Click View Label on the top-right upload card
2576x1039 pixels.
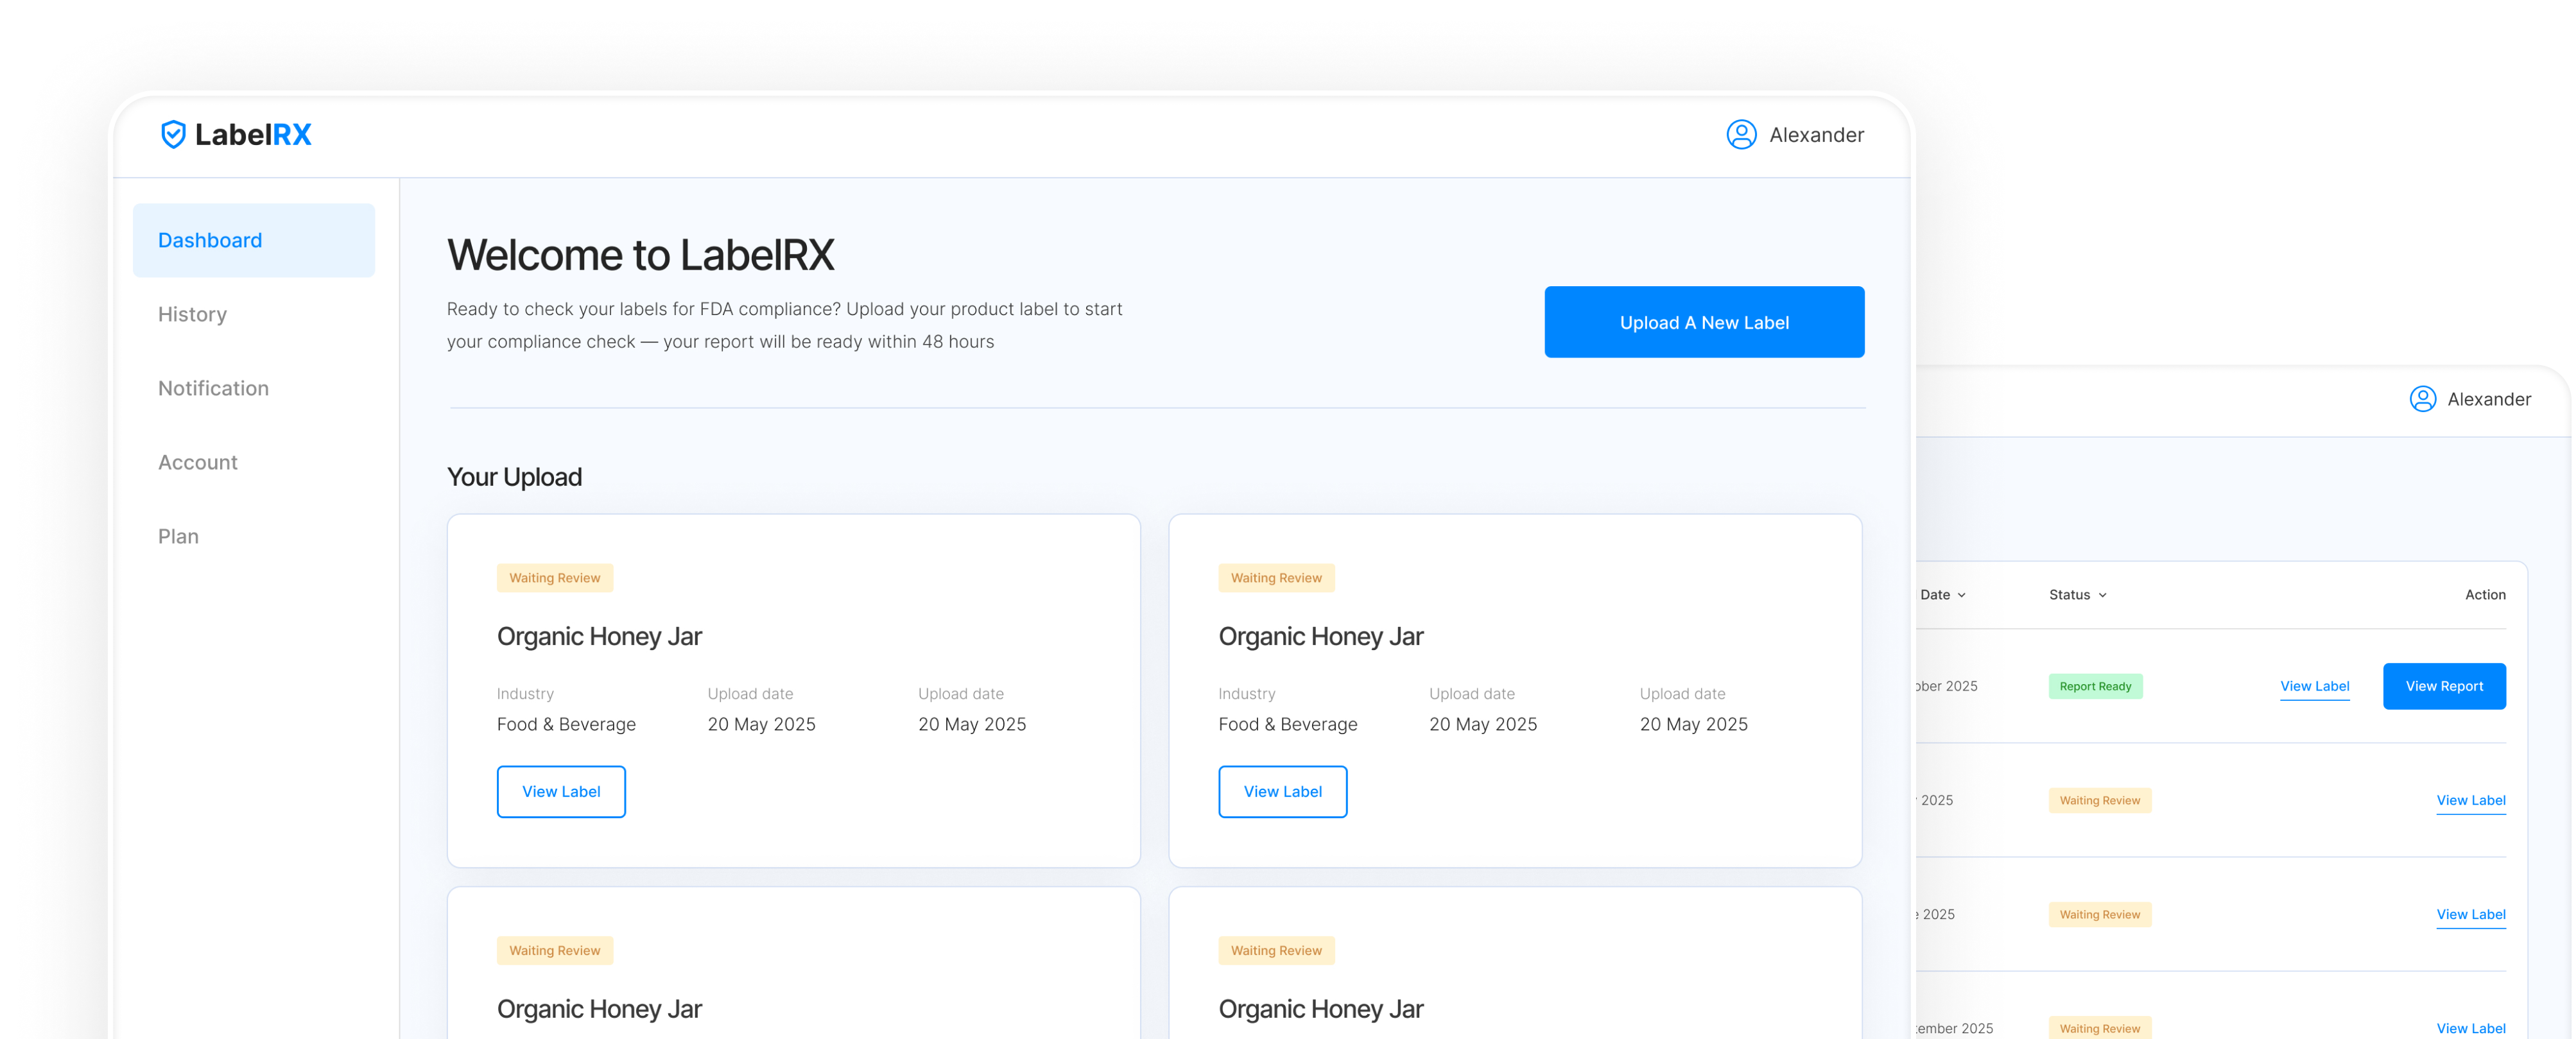1282,791
